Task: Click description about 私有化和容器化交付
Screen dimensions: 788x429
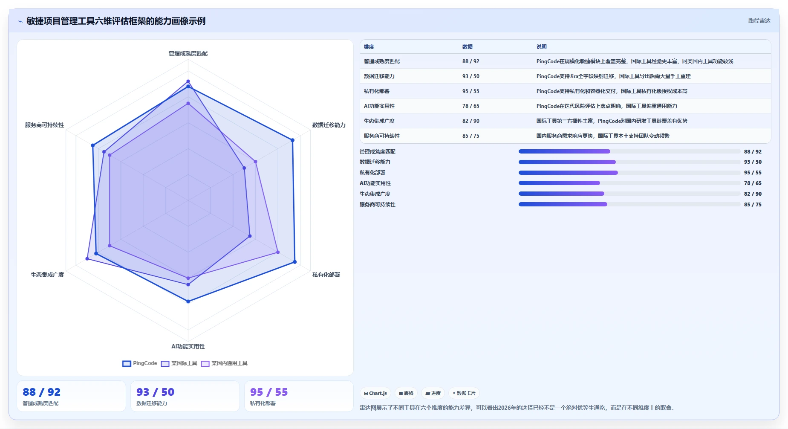Action: tap(612, 91)
